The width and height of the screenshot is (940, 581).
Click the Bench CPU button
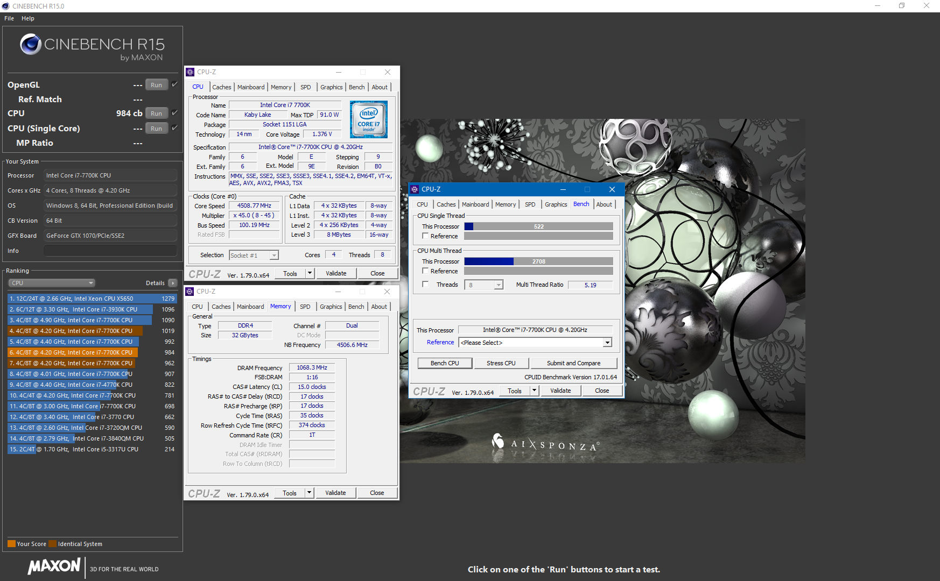[x=445, y=363]
